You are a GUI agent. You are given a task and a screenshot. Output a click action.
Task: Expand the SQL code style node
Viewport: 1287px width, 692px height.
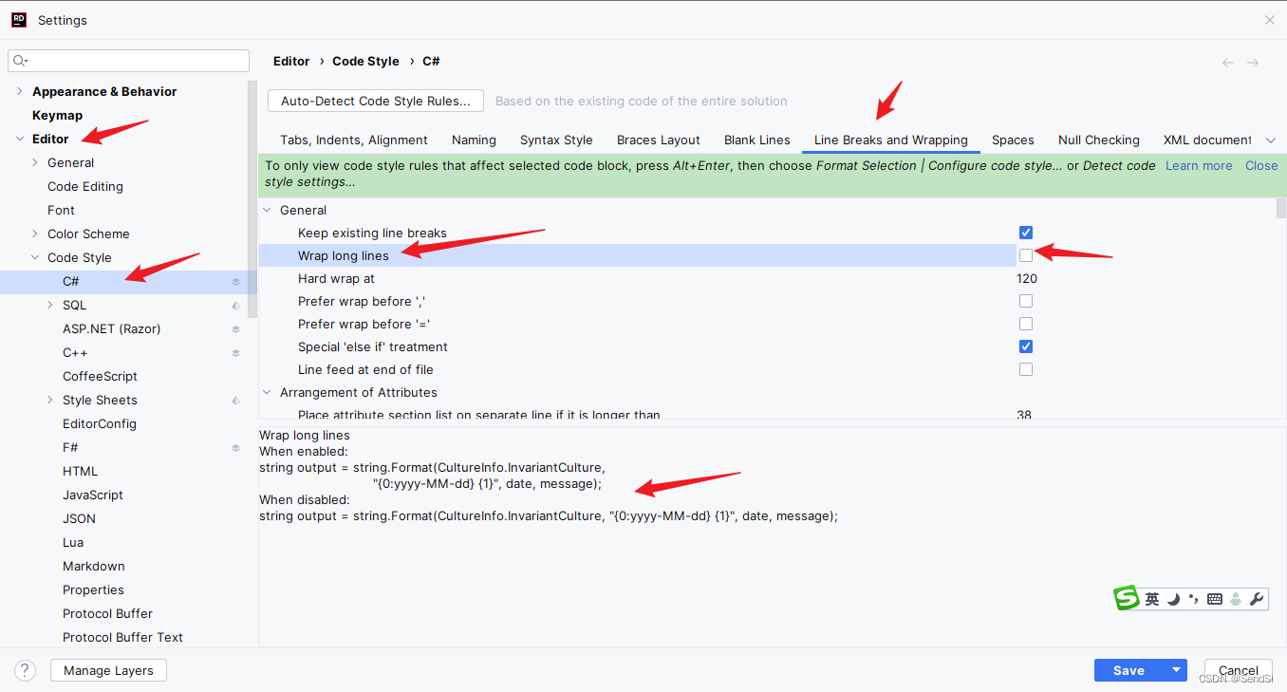50,306
